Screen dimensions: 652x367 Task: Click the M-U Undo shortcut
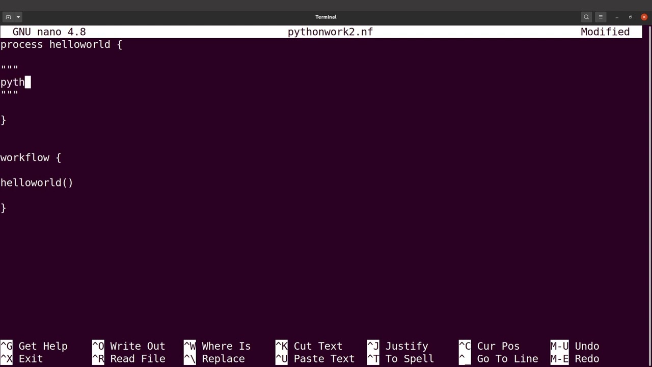click(x=575, y=346)
